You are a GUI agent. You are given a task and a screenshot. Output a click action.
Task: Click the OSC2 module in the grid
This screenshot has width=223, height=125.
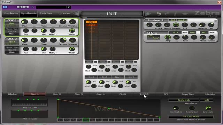click(x=92, y=25)
